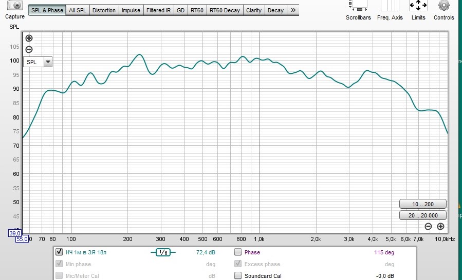Click the Freq. Axis icon

click(x=390, y=5)
